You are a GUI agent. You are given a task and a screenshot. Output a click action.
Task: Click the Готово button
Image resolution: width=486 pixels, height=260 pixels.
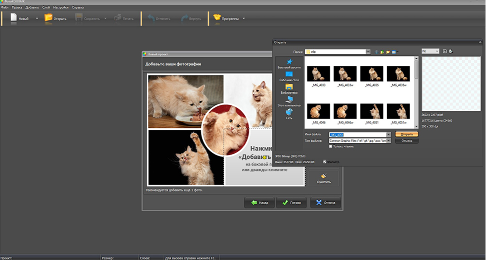291,203
